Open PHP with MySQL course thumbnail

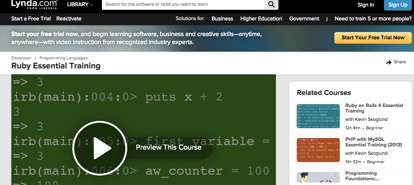point(318,150)
